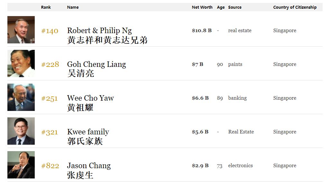331x182 pixels.
Task: Click the photo thumbnail in the #228 row
Action: pyautogui.click(x=21, y=64)
